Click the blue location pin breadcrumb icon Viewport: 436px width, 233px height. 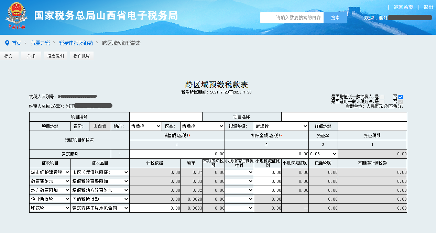pyautogui.click(x=7, y=43)
